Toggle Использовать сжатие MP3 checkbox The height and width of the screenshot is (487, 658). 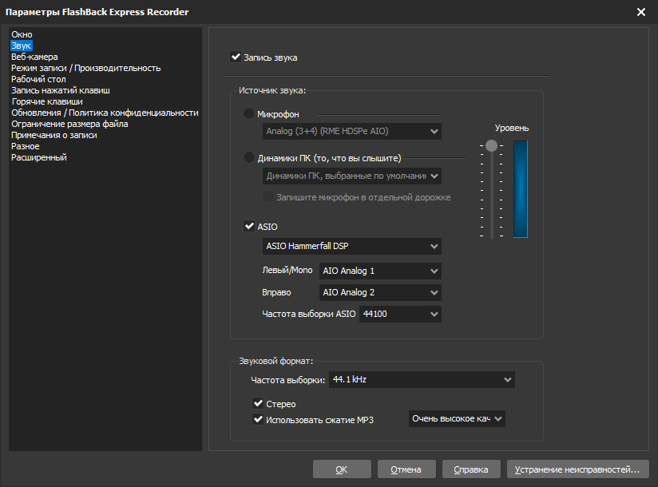258,419
